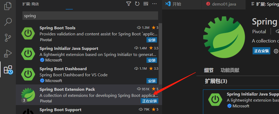Click the Spring Boot Dashboard extension icon
The height and width of the screenshot is (114, 279).
(28, 74)
